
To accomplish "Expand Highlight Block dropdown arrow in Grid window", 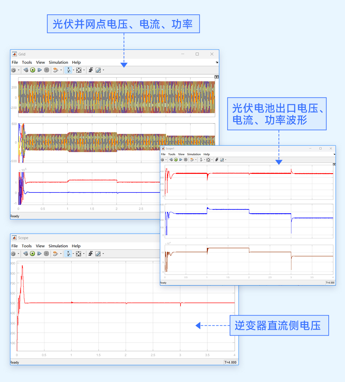I will pyautogui.click(x=61, y=70).
